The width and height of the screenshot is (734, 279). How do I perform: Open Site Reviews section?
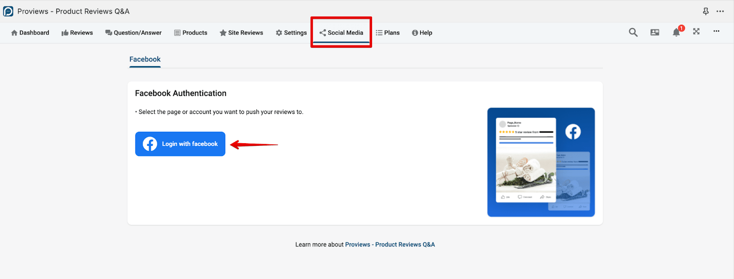point(241,33)
